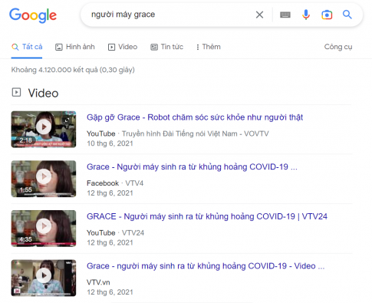Image resolution: width=372 pixels, height=303 pixels.
Task: Open the "Tin tức" tab
Action: (x=166, y=47)
